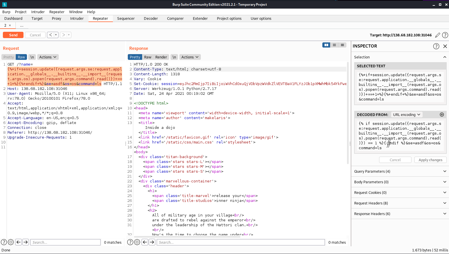Screen dimensions: 449x254
Task: Click the response pane vertical scrollbar
Action: click(348, 113)
